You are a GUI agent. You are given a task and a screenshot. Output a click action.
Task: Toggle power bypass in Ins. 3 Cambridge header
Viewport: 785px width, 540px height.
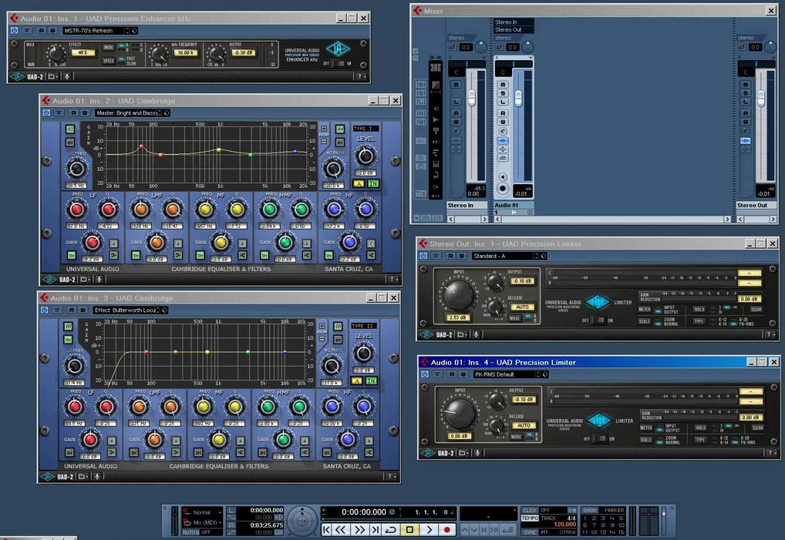tap(44, 310)
